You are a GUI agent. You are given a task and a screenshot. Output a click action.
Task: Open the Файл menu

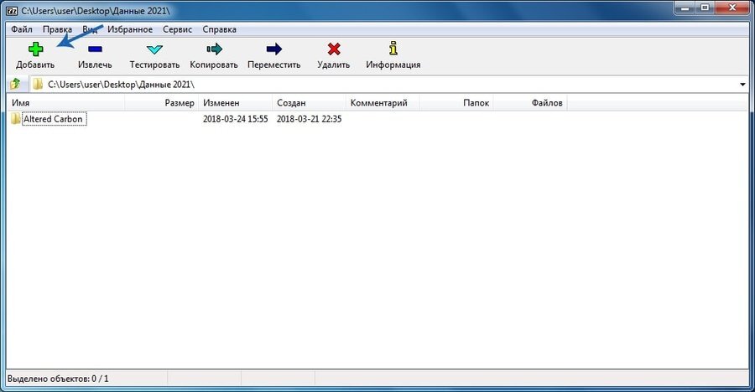[x=22, y=29]
